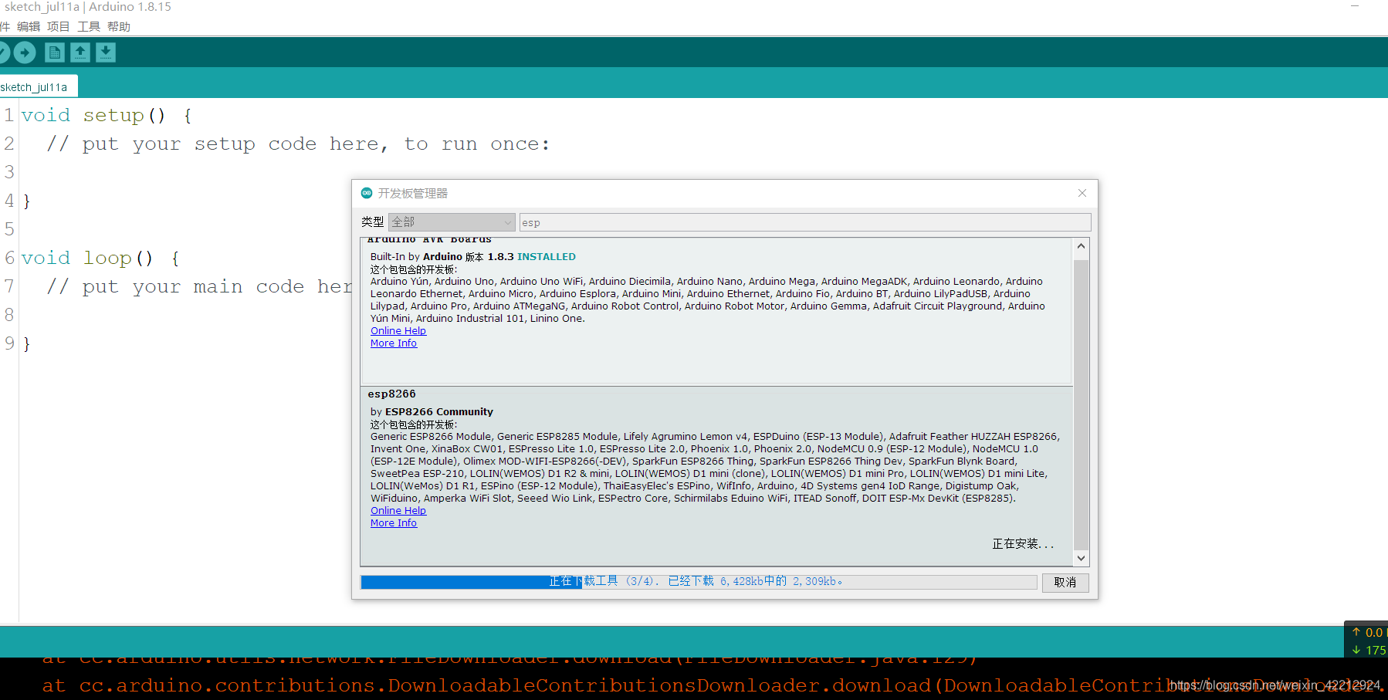Open More Info for Arduino AVR Boards
1388x700 pixels.
pyautogui.click(x=394, y=343)
